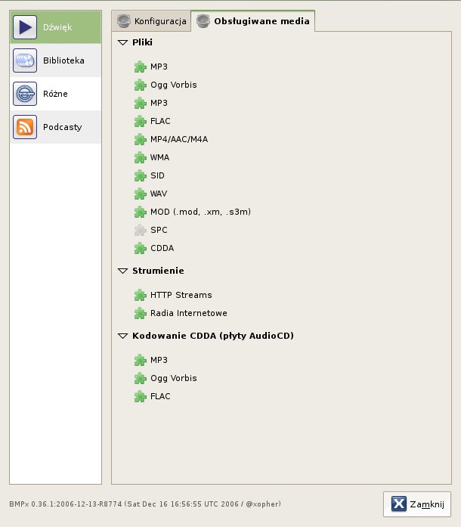The height and width of the screenshot is (527, 461).
Task: Click the green plugin icon beside WMA
Action: (140, 157)
